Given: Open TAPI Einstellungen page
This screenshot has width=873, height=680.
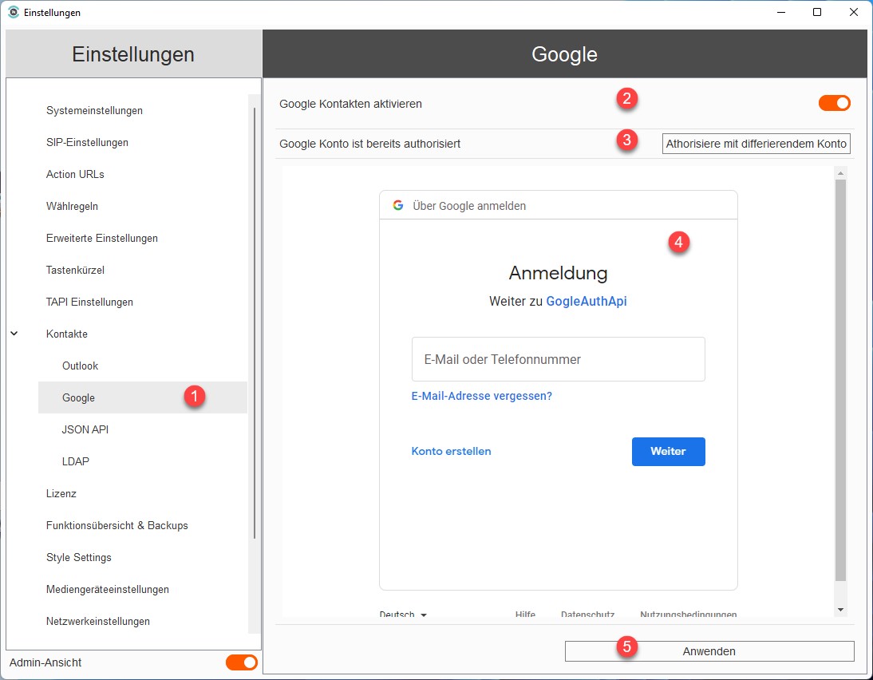Looking at the screenshot, I should pos(89,302).
